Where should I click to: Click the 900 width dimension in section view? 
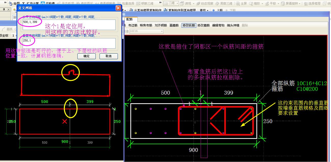pos(194,150)
